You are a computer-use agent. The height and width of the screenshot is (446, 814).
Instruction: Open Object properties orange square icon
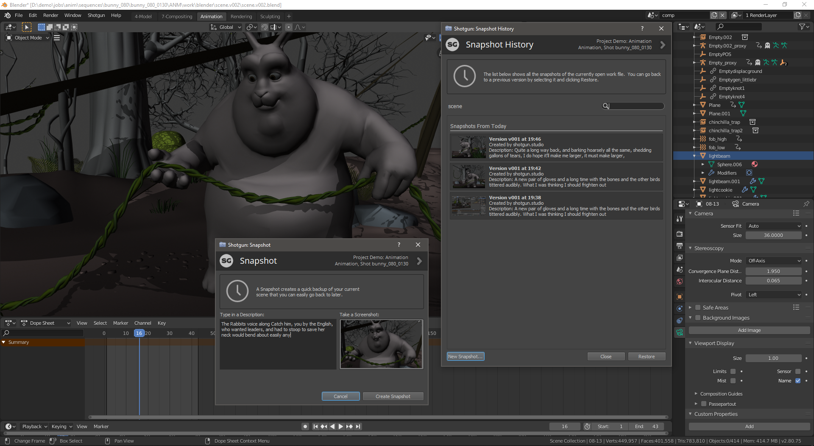[680, 297]
